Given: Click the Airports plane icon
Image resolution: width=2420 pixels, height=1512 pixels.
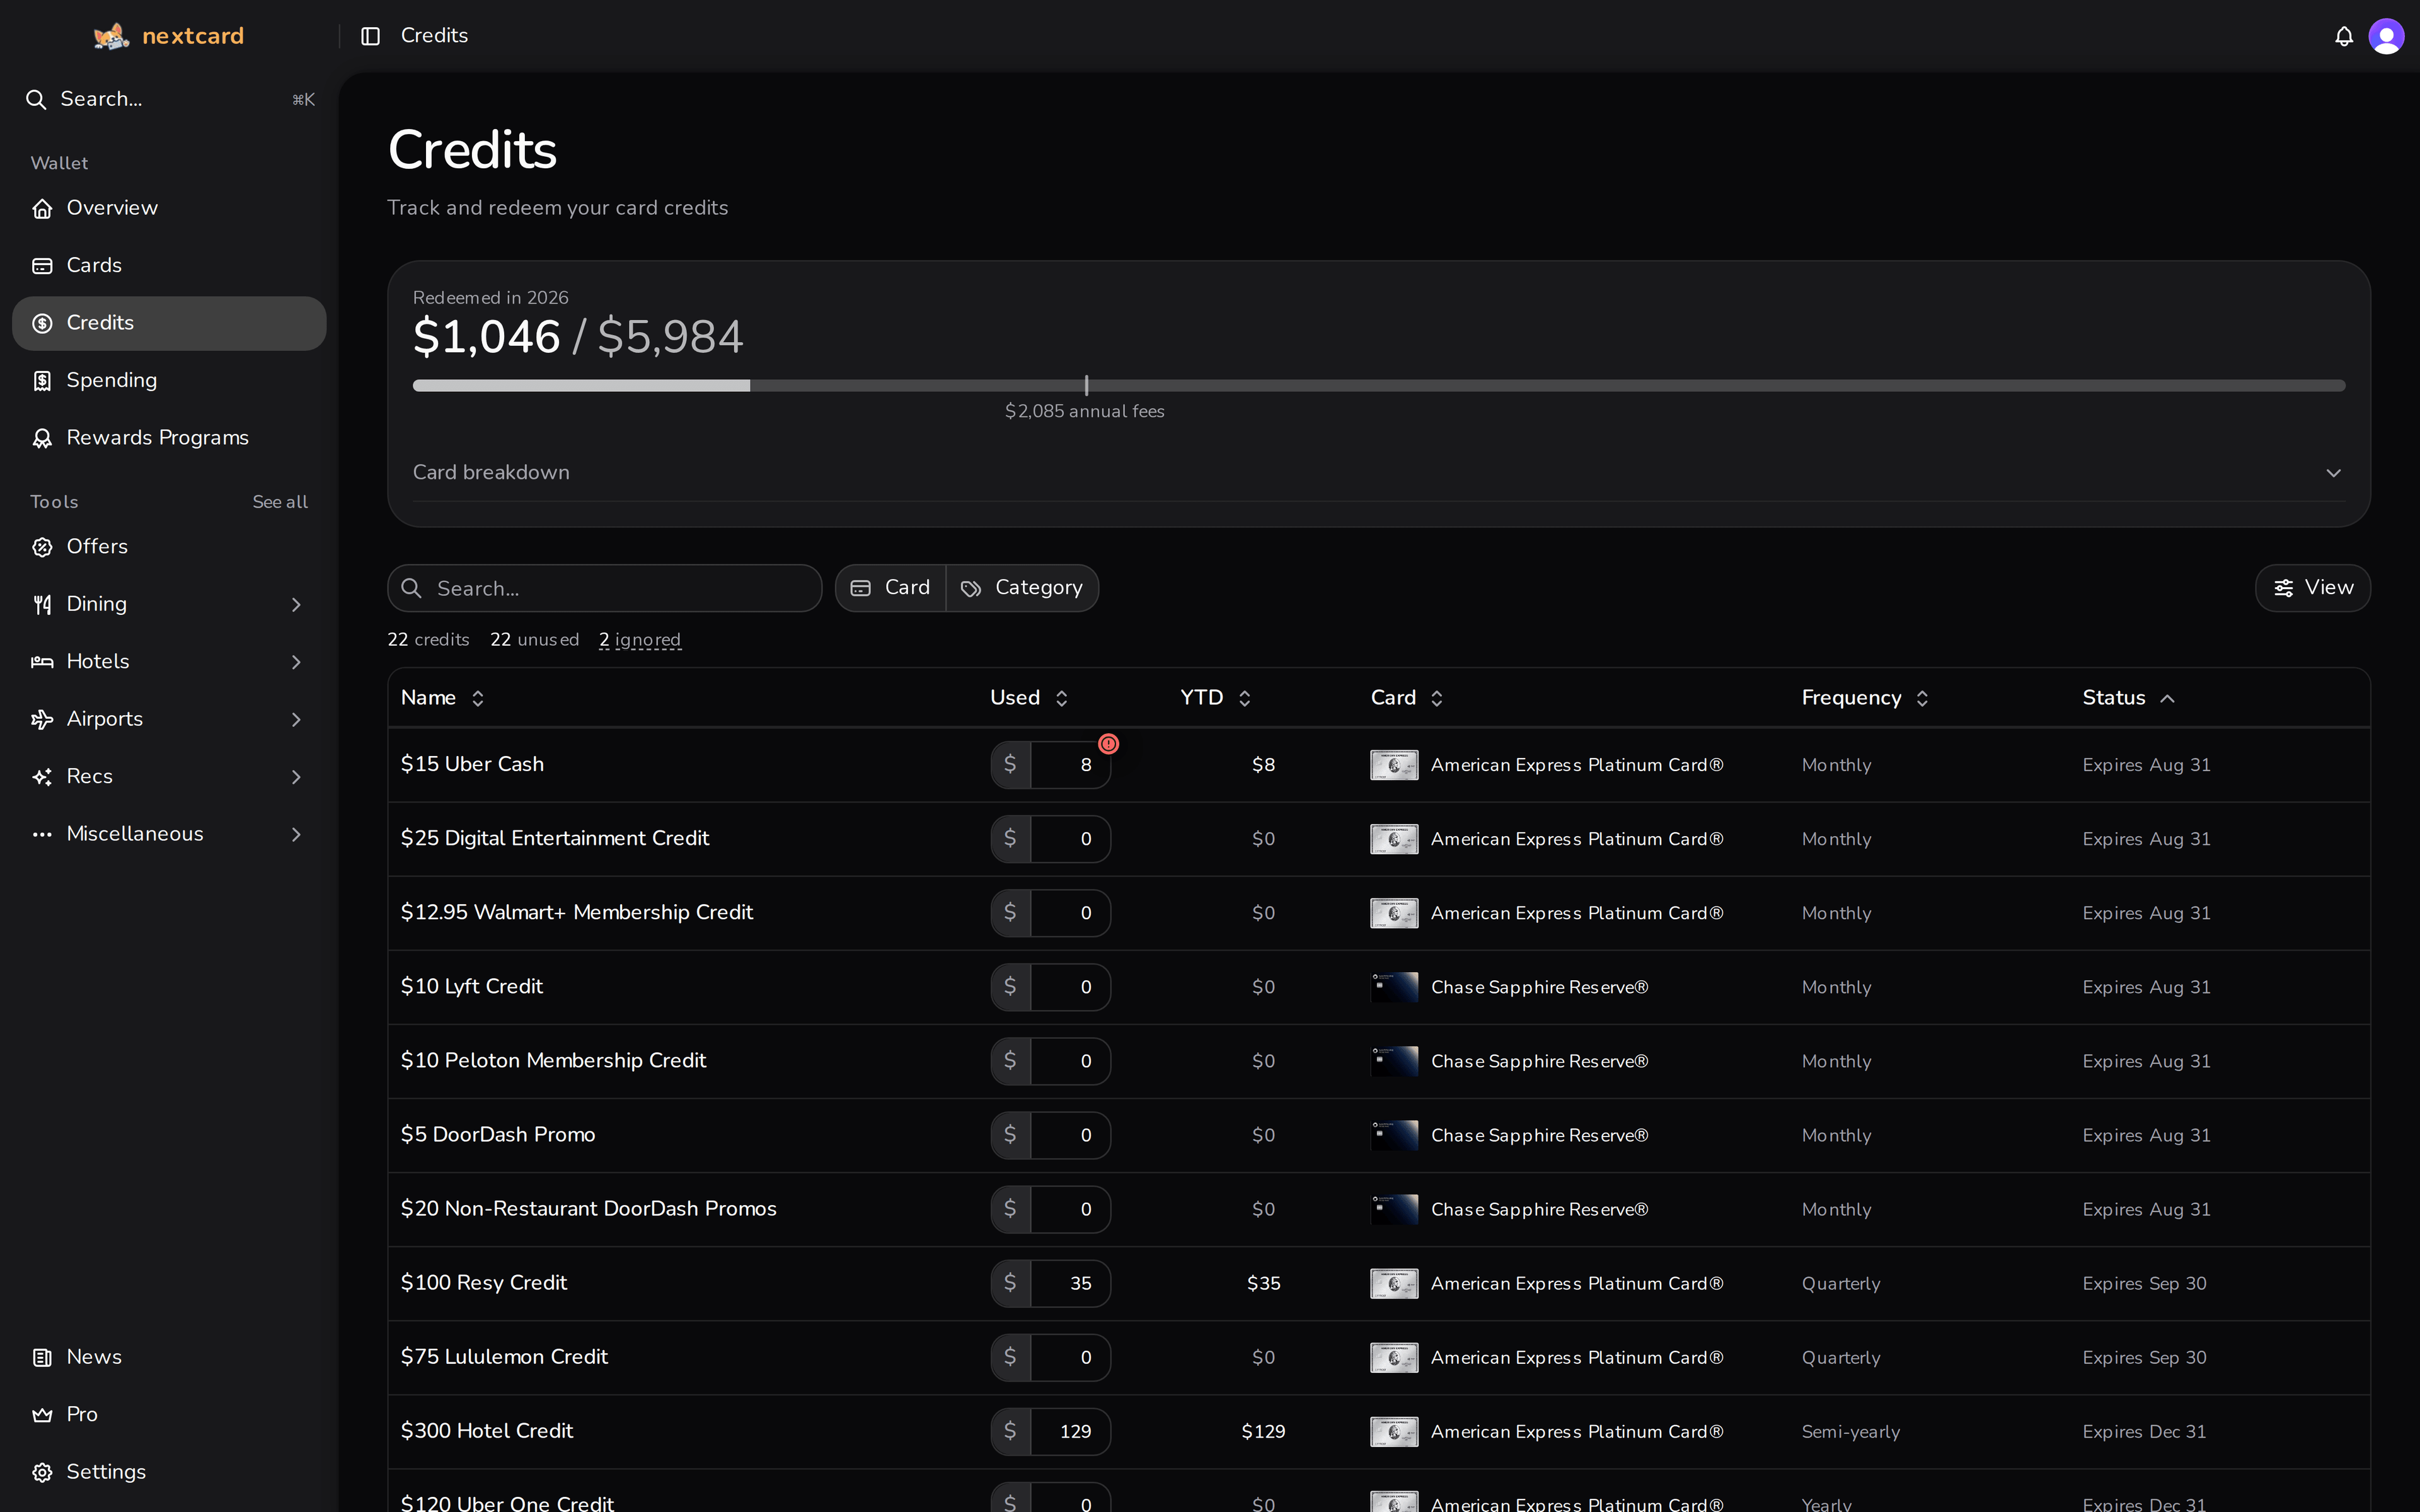Looking at the screenshot, I should point(42,719).
